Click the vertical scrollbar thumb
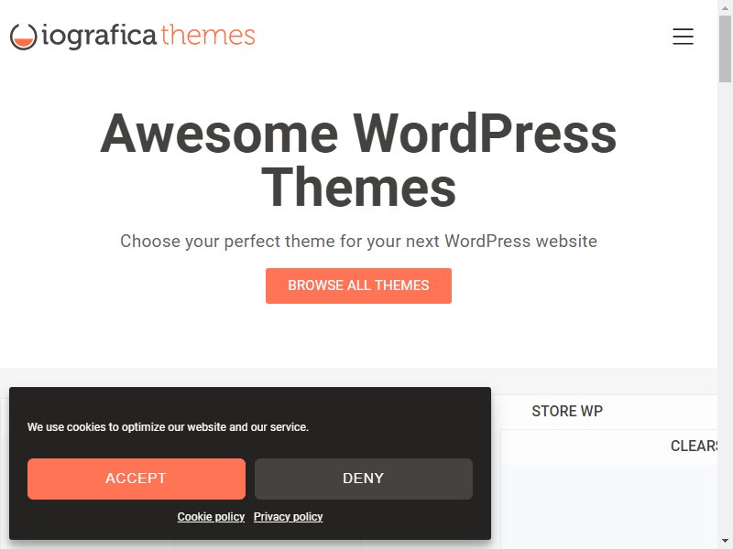This screenshot has width=733, height=549. 725,48
